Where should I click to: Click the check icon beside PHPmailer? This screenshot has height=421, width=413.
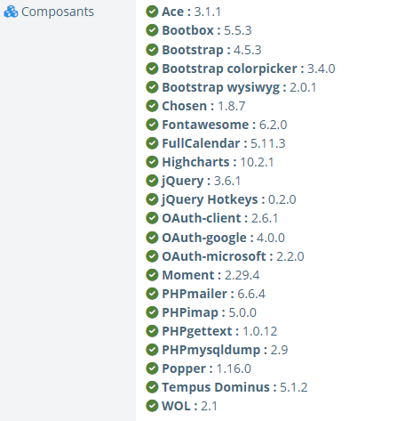152,294
